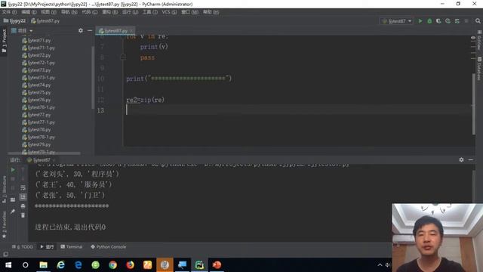Toggle the Favorites tool window stripe
483x272 pixels.
pyautogui.click(x=4, y=225)
